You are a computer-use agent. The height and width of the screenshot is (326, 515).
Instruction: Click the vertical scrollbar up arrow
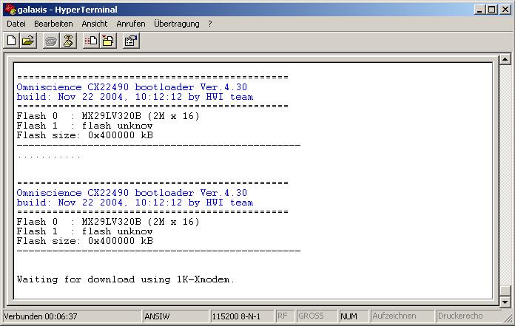pos(505,60)
